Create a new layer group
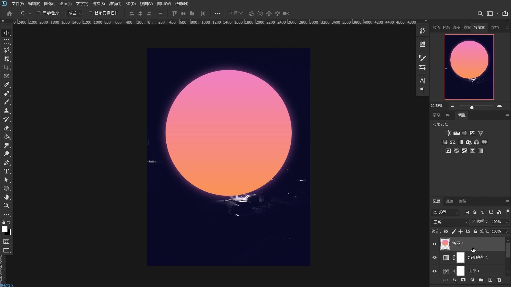 (481, 280)
